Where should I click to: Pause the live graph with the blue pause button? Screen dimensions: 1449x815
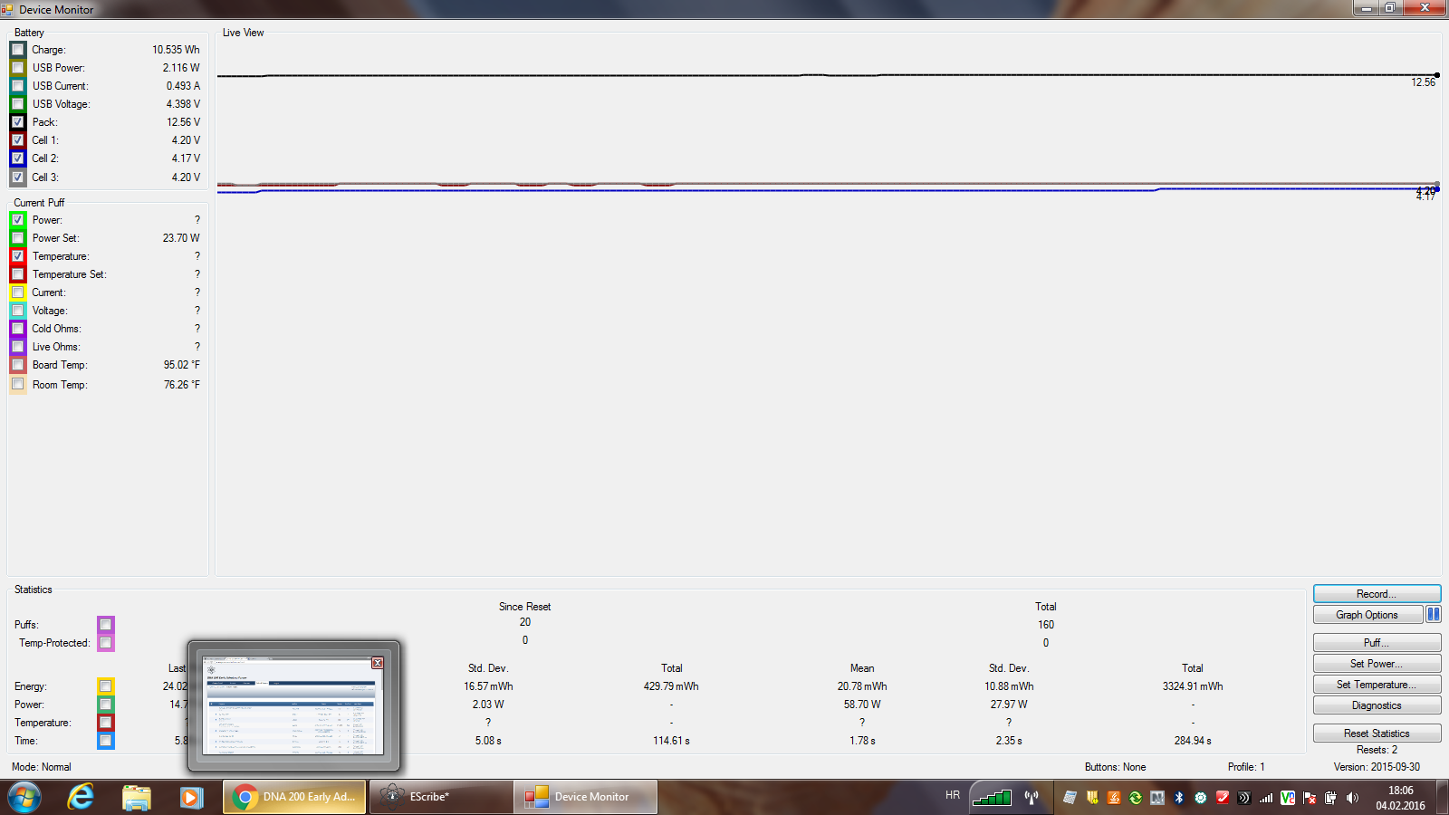tap(1433, 614)
